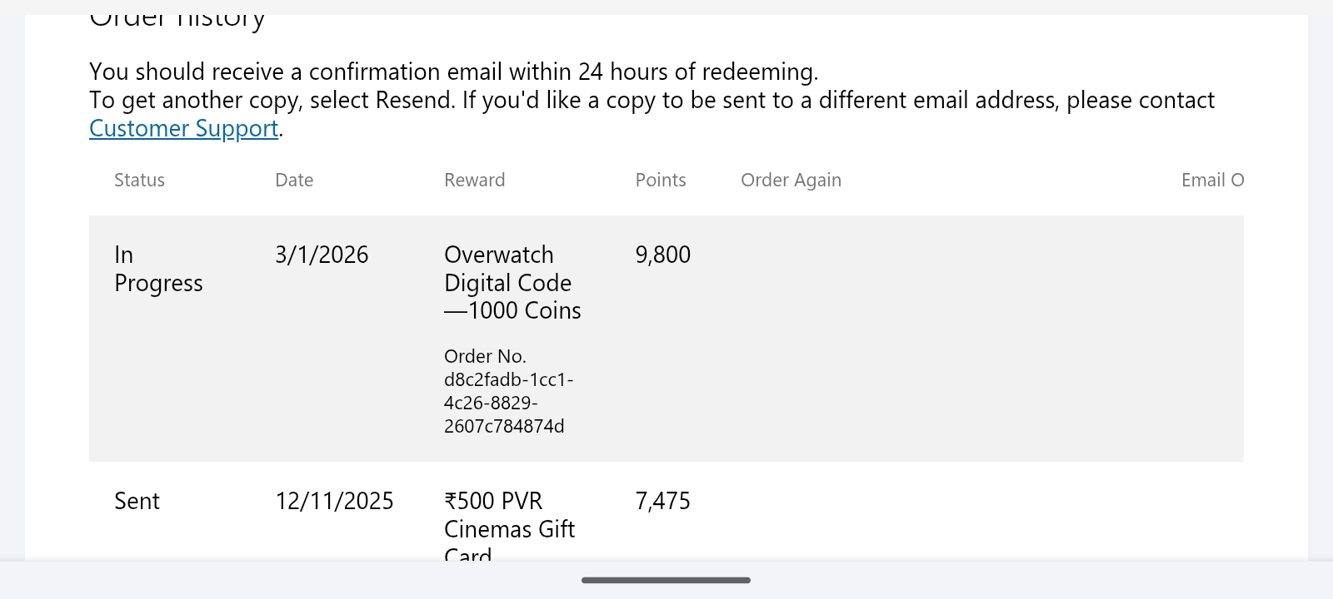Click the Order Again column header
The height and width of the screenshot is (599, 1333).
(791, 180)
